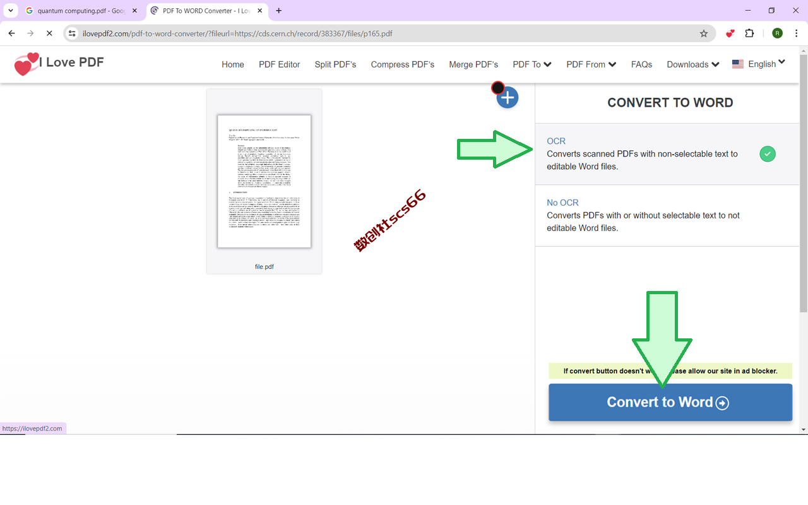808x505 pixels.
Task: Bookmark this page with the star icon
Action: pyautogui.click(x=704, y=33)
